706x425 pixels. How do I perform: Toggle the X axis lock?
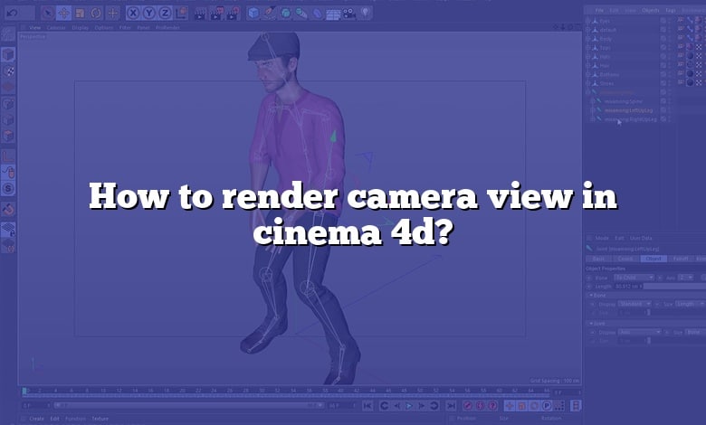133,14
